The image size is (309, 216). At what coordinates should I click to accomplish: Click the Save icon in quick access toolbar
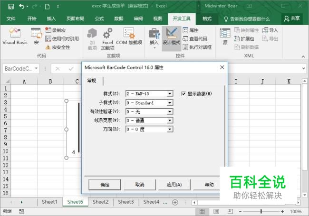pos(11,7)
